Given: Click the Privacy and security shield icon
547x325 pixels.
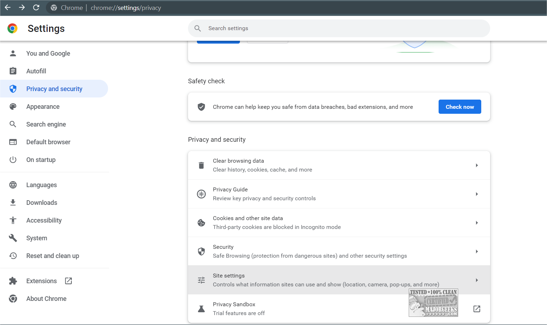Looking at the screenshot, I should pyautogui.click(x=13, y=89).
